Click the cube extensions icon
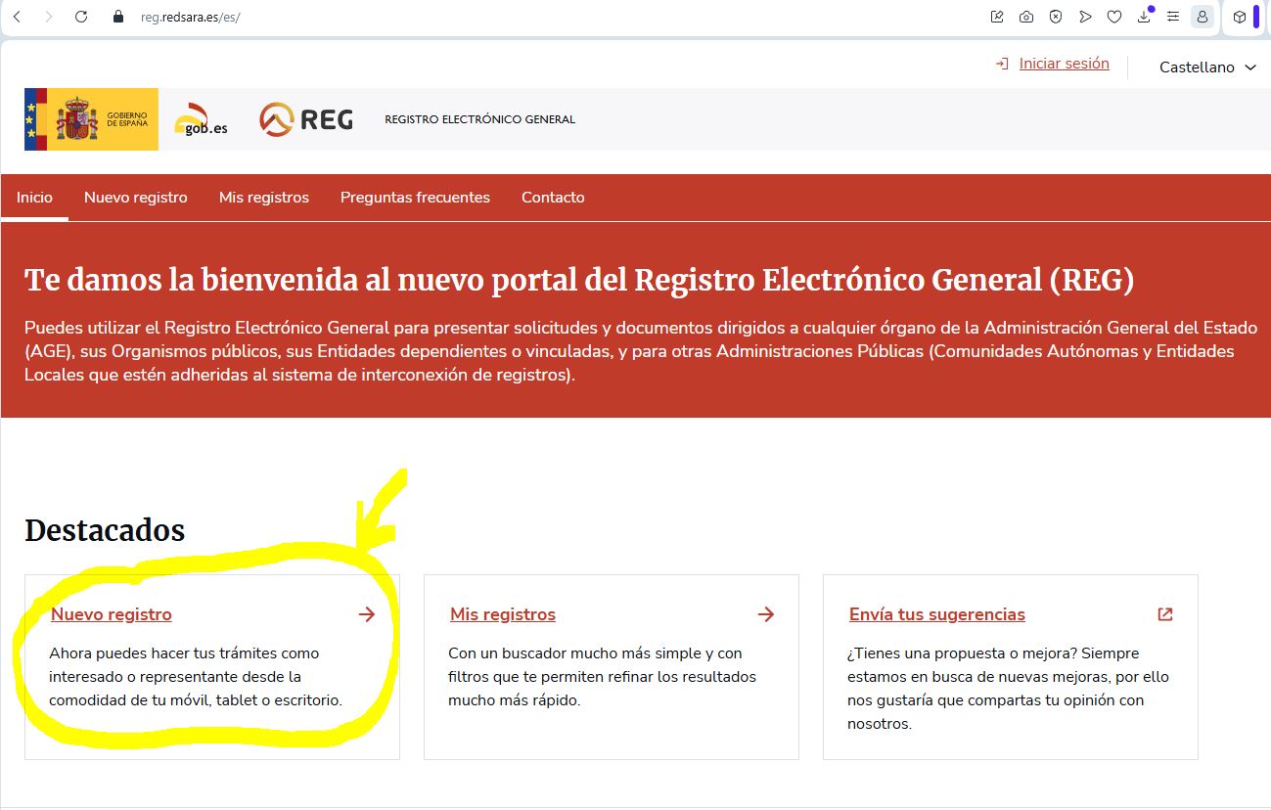This screenshot has height=810, width=1271. 1240,17
